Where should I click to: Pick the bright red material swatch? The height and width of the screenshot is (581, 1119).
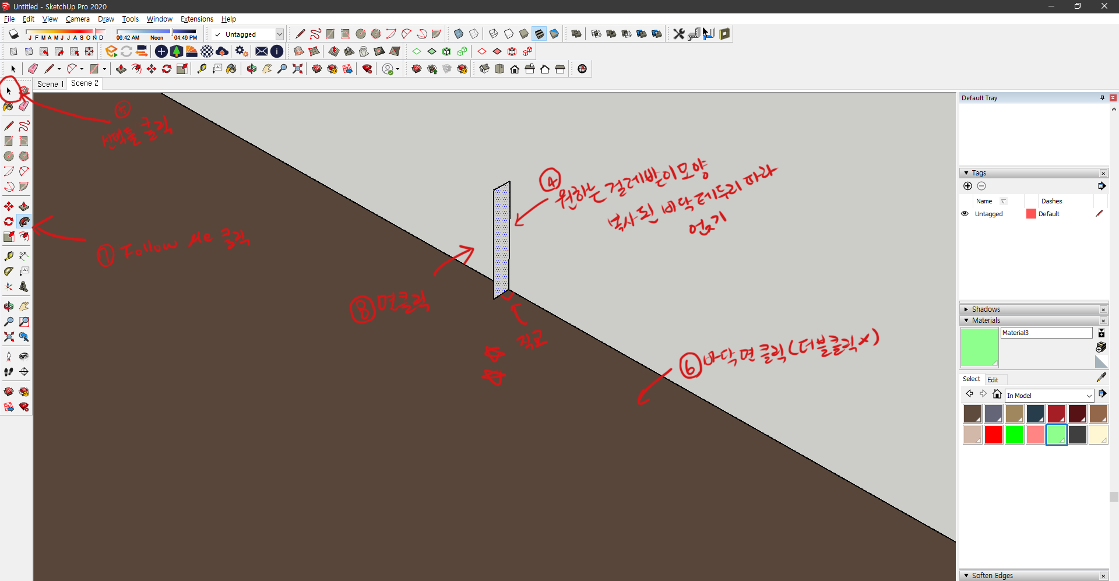(x=993, y=435)
